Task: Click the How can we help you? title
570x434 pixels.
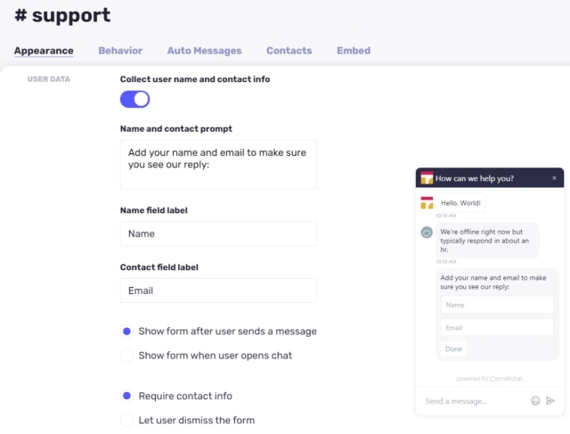Action: (475, 178)
